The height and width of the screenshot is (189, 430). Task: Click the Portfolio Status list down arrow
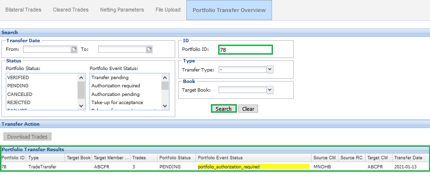tap(81, 106)
